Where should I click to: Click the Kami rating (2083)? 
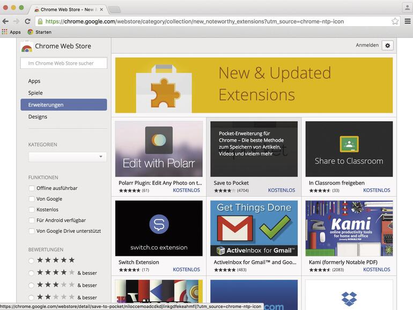(x=326, y=270)
